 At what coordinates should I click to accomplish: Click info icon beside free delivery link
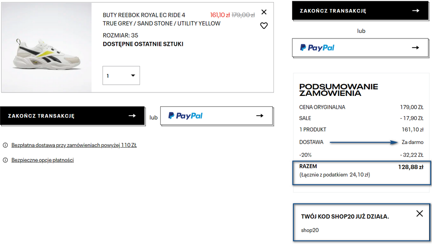click(5, 145)
